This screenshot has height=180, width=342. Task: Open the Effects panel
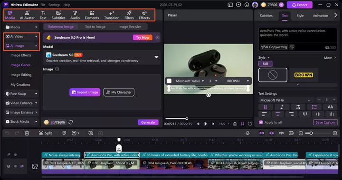click(x=144, y=15)
